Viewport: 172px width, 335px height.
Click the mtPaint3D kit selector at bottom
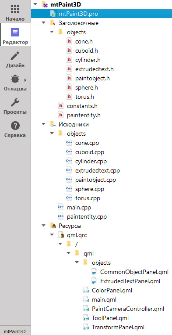click(15, 331)
